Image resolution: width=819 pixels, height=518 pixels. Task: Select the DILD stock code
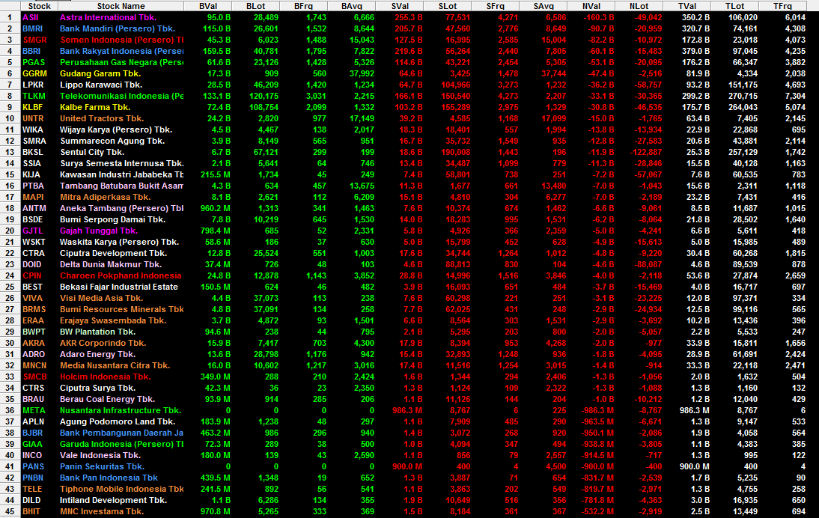tap(31, 500)
